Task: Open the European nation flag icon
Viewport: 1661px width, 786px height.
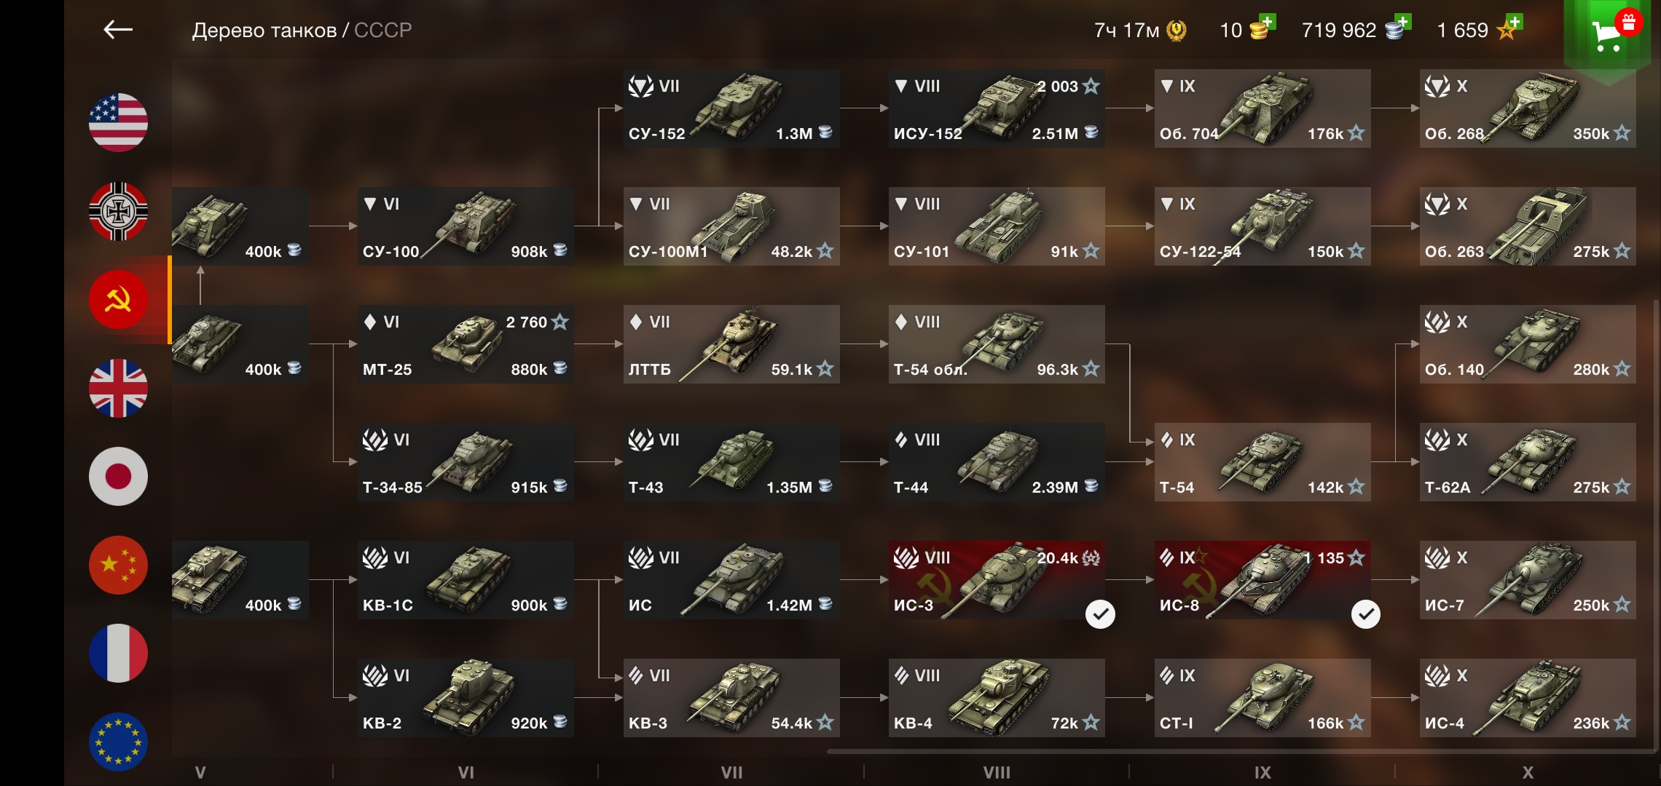Action: pos(118,742)
